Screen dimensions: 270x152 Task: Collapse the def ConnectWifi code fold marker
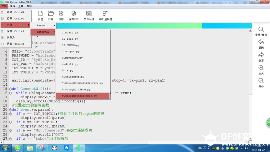[x=10, y=89]
